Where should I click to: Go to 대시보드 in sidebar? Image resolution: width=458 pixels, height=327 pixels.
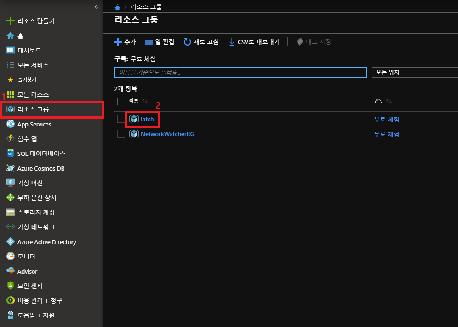pos(29,50)
